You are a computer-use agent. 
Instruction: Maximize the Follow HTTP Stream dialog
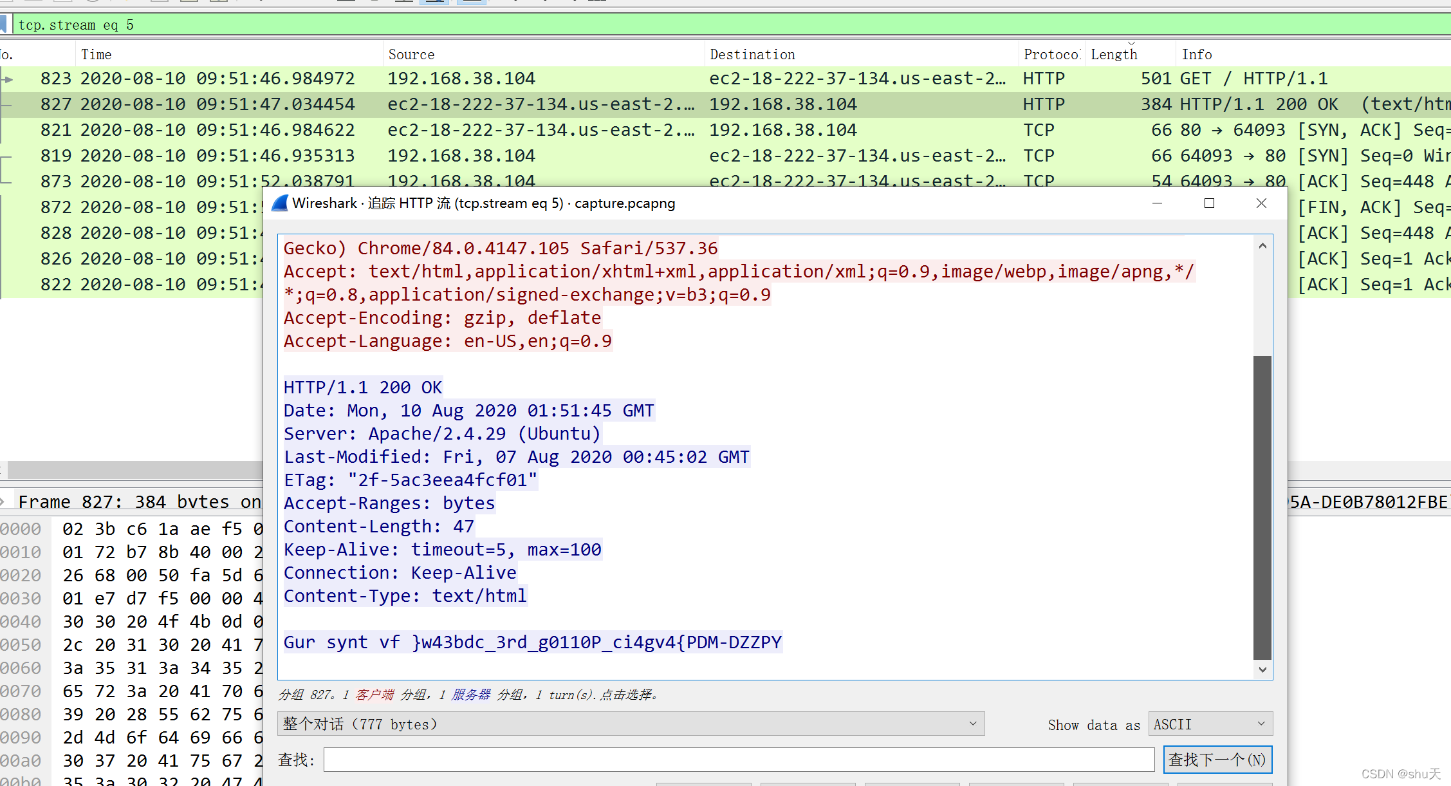click(x=1209, y=203)
